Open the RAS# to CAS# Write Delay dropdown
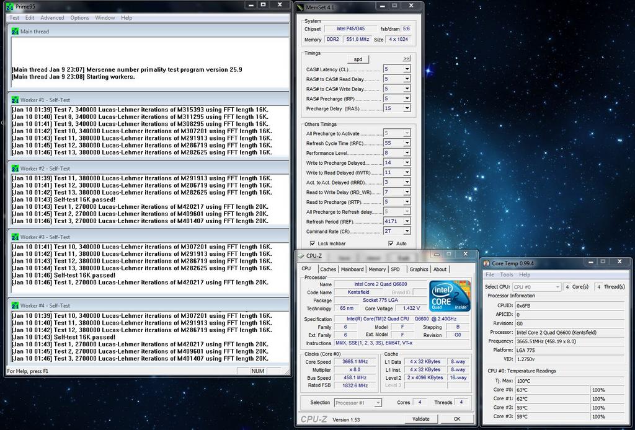 point(407,89)
